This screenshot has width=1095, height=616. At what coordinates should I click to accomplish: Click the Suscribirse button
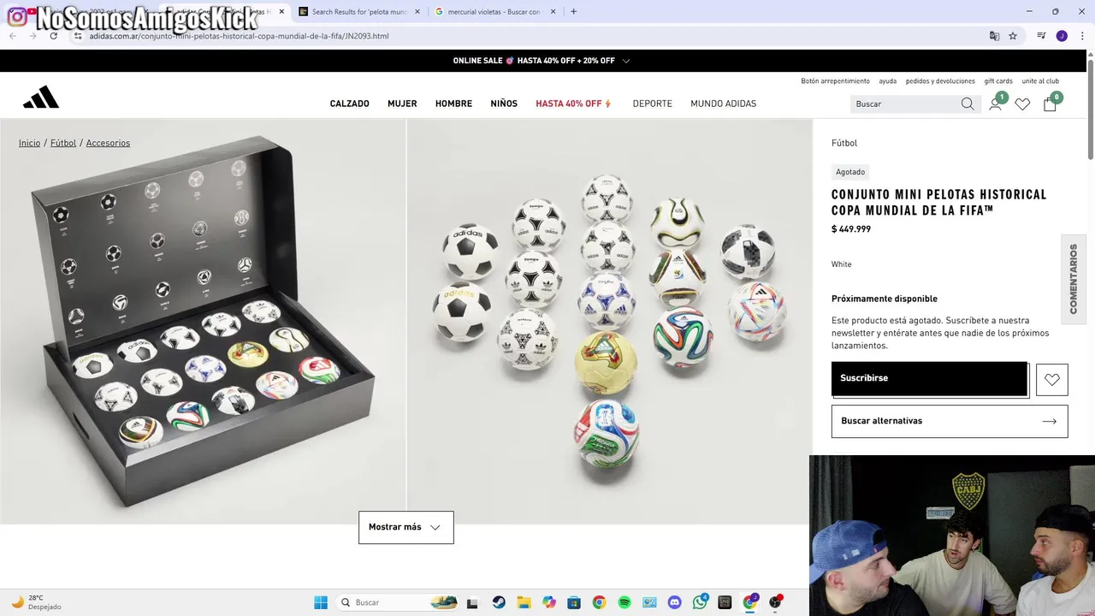(930, 378)
